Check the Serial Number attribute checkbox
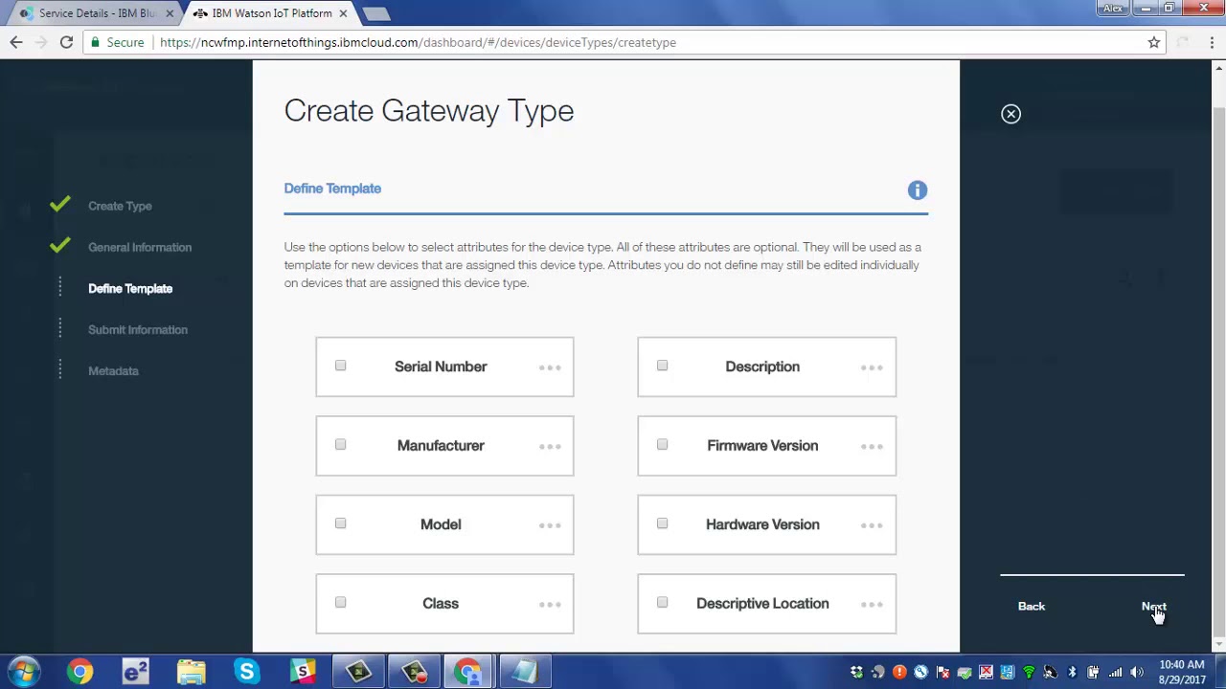 click(x=340, y=366)
